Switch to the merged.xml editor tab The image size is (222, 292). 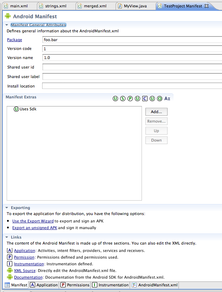[95, 6]
